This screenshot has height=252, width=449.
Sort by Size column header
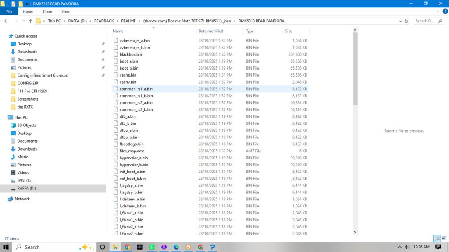(289, 31)
